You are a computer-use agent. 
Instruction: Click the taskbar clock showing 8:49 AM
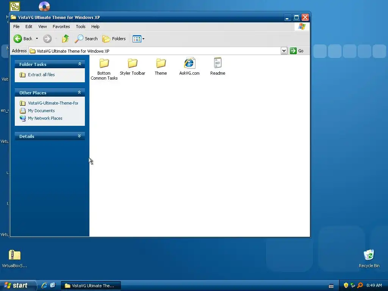click(x=374, y=285)
